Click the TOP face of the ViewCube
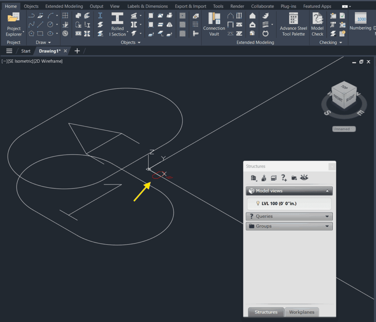This screenshot has height=322, width=376. 344,87
